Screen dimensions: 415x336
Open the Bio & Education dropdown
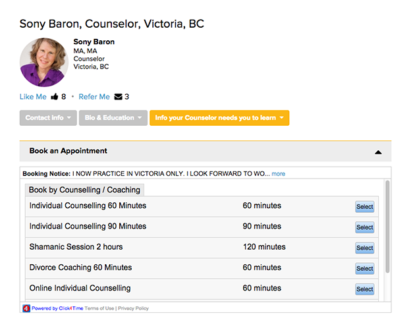[113, 118]
